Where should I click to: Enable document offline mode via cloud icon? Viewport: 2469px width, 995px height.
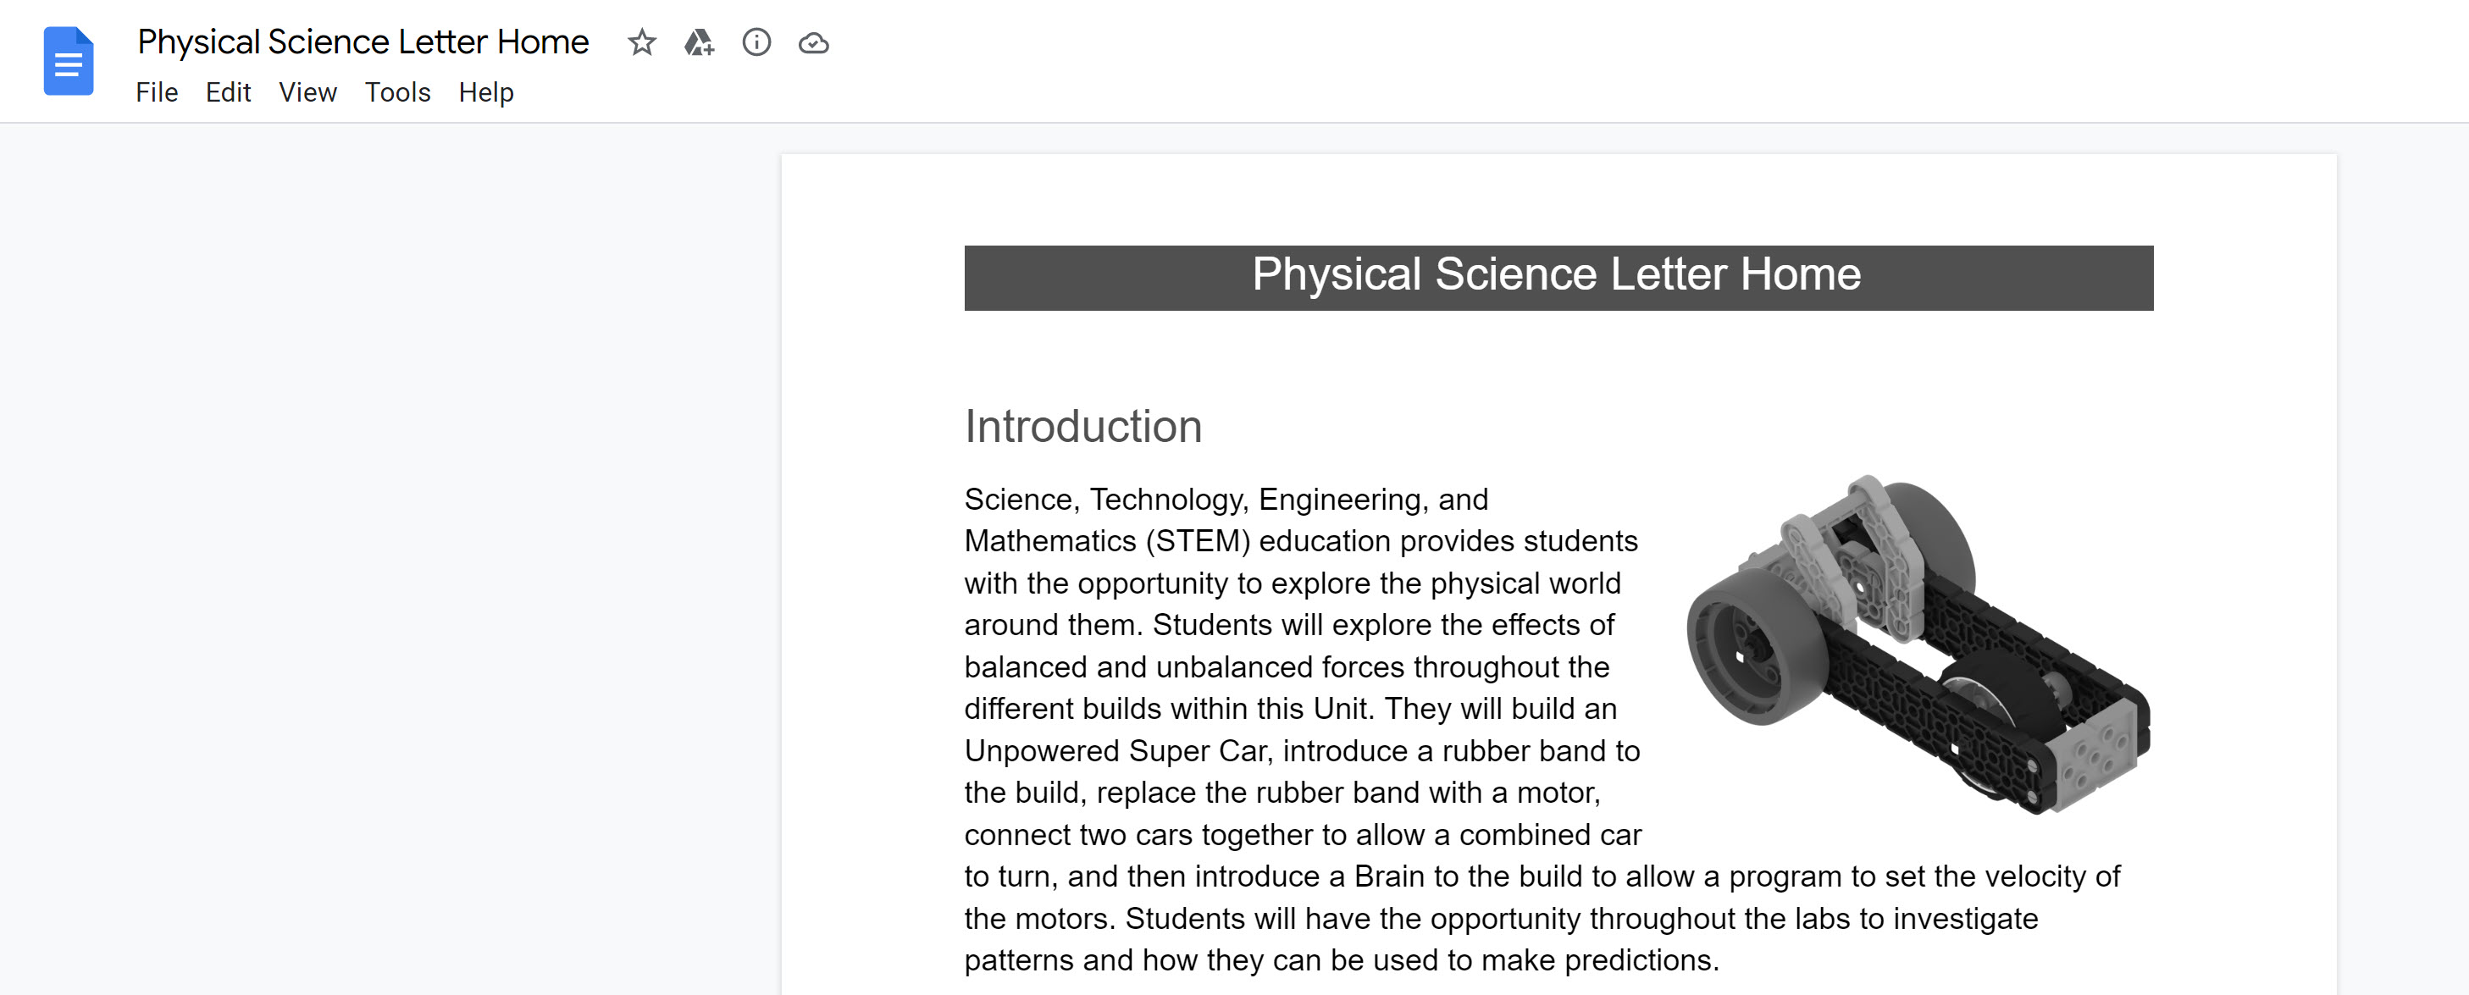812,42
